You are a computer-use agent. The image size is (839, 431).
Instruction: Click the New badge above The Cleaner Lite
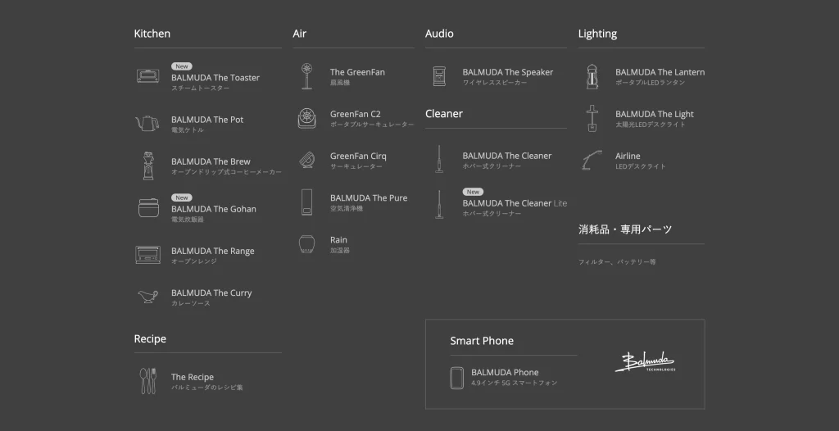click(473, 192)
